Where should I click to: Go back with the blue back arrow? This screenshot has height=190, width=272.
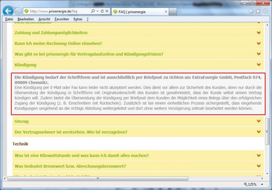click(x=8, y=11)
